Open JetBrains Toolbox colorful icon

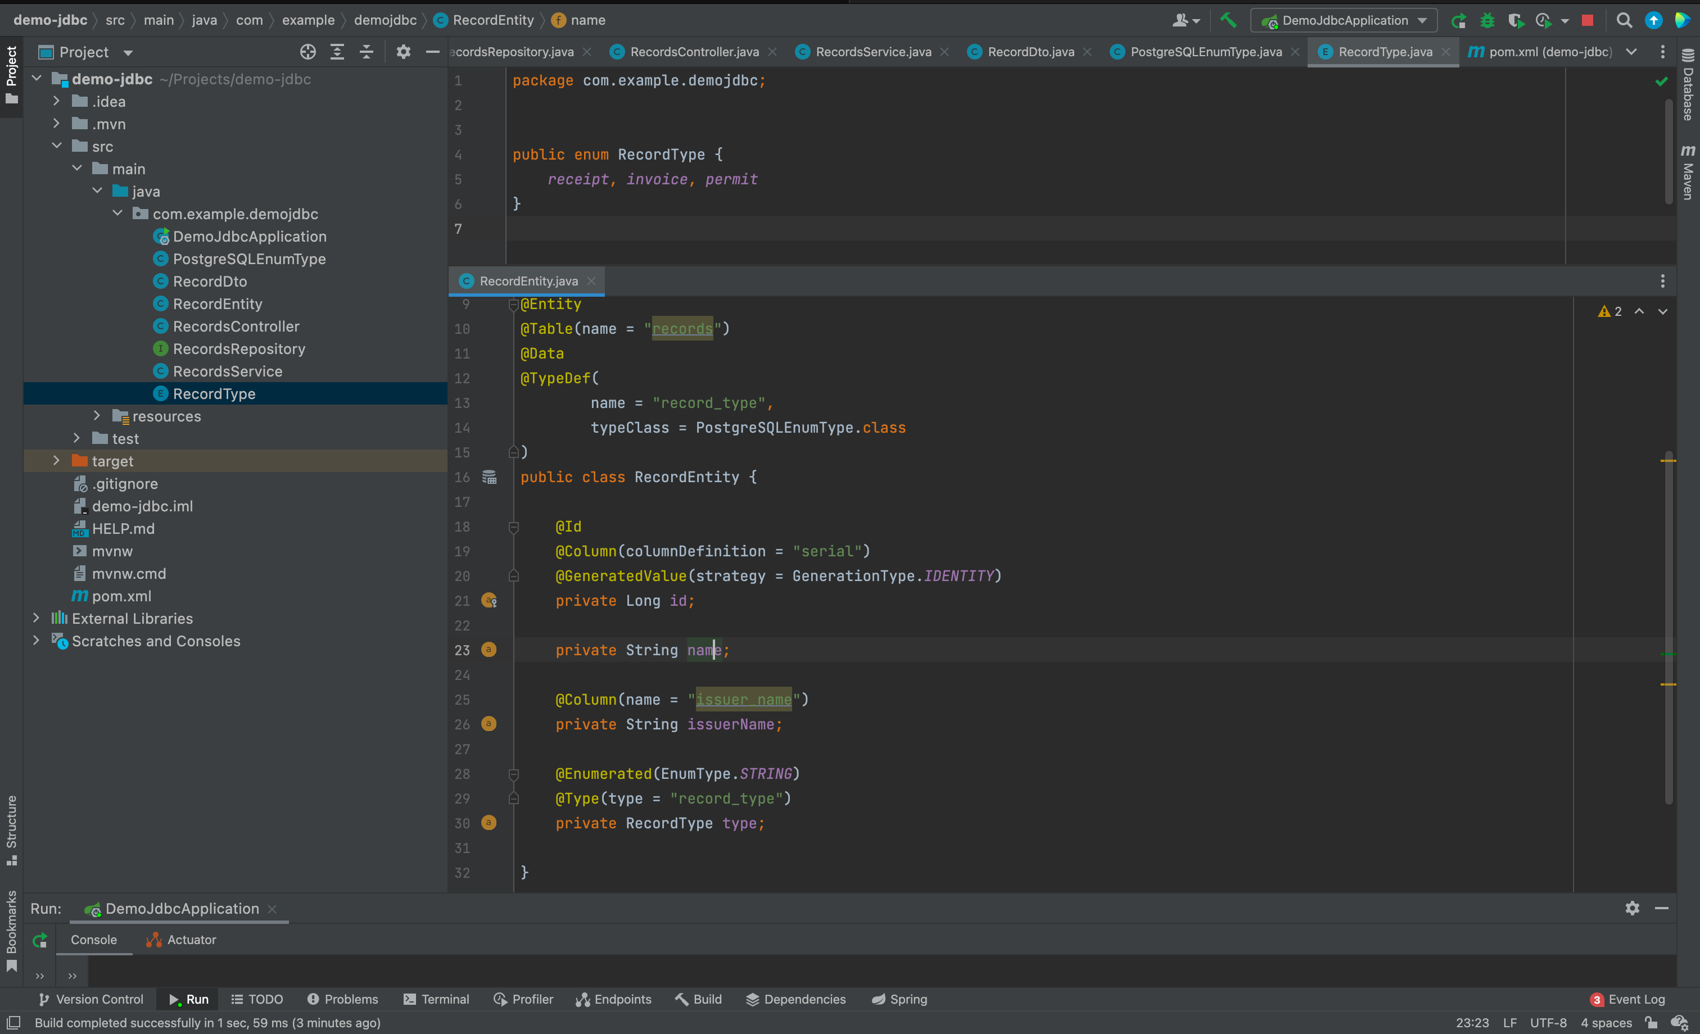pyautogui.click(x=1682, y=21)
